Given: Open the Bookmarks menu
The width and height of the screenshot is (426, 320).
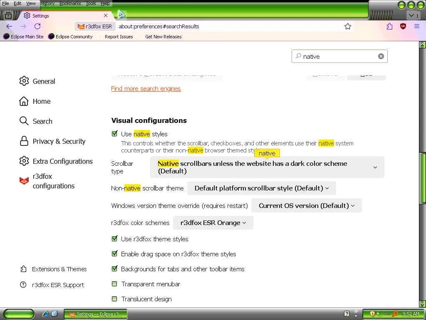Looking at the screenshot, I should pos(70,3).
